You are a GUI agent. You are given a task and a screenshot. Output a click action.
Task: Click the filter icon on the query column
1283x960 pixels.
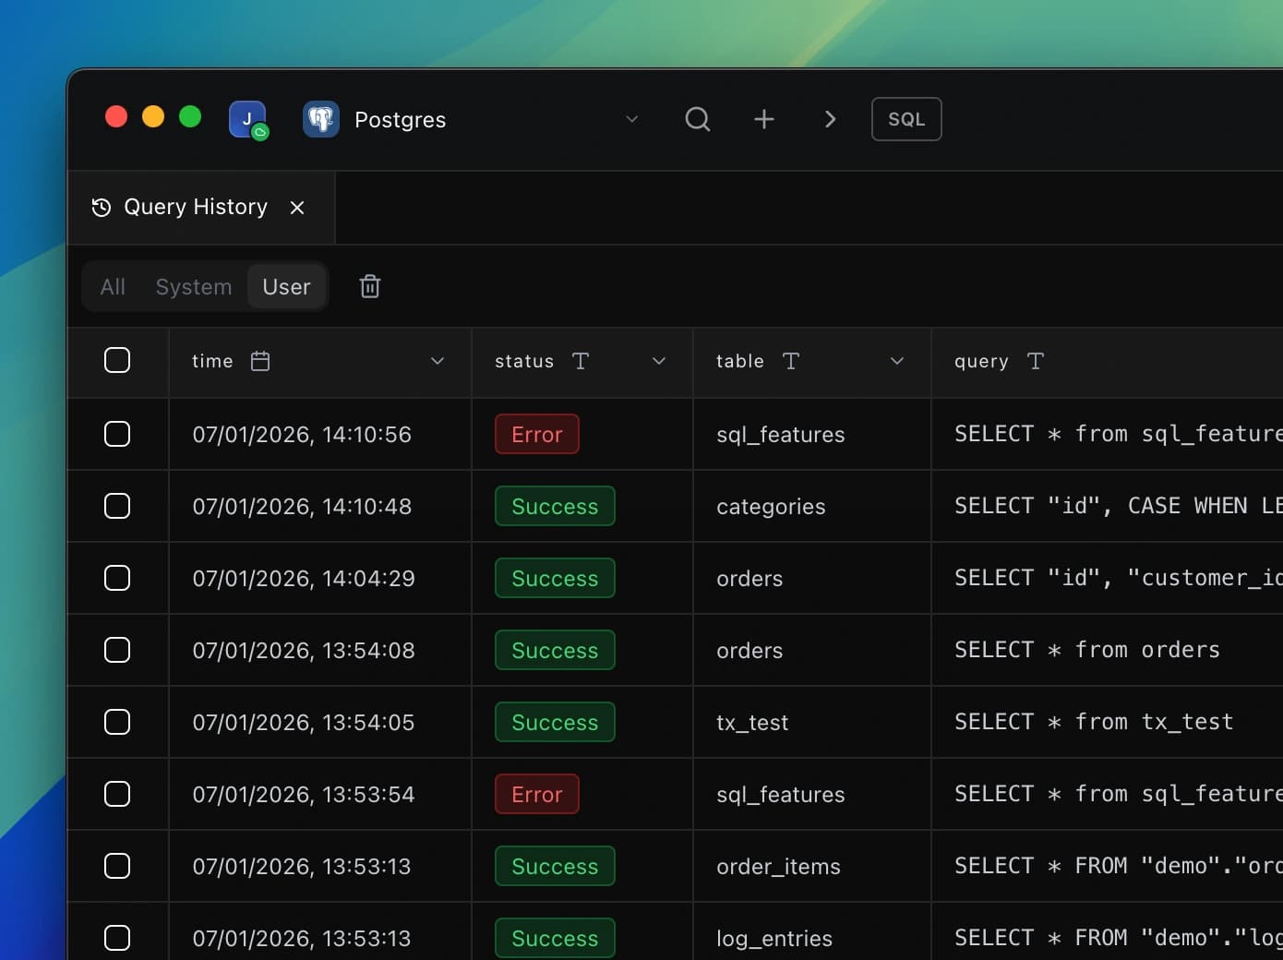coord(1036,361)
